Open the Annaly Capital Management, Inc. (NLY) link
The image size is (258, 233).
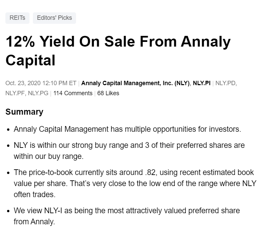(x=135, y=83)
